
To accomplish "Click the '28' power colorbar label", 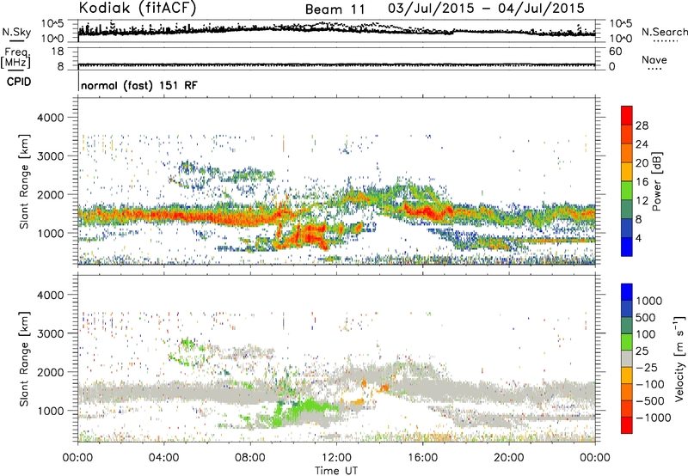I will (x=642, y=125).
